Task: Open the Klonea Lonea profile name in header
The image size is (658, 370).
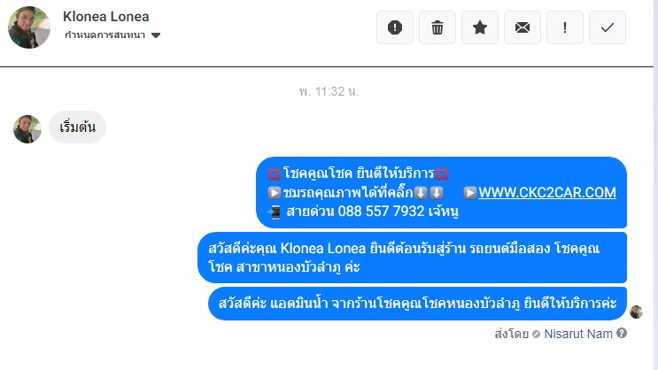Action: click(105, 16)
